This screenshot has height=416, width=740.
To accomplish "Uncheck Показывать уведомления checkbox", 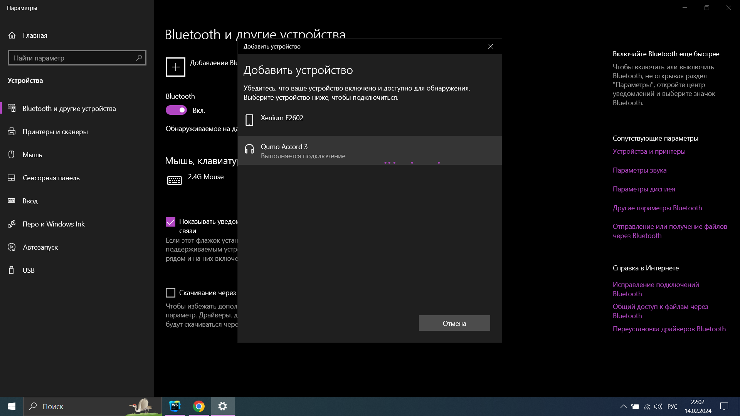I will pos(170,222).
